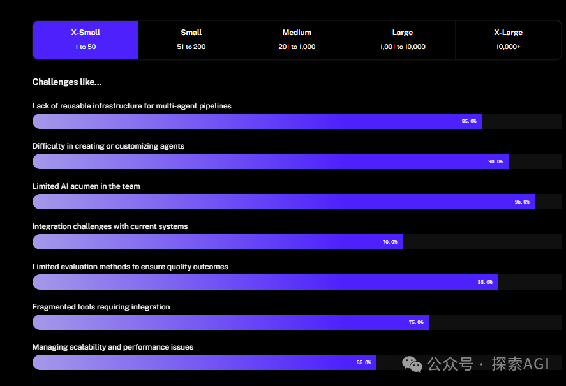This screenshot has width=566, height=386.
Task: Click 'Limited evaluation methods' label
Action: (x=130, y=267)
